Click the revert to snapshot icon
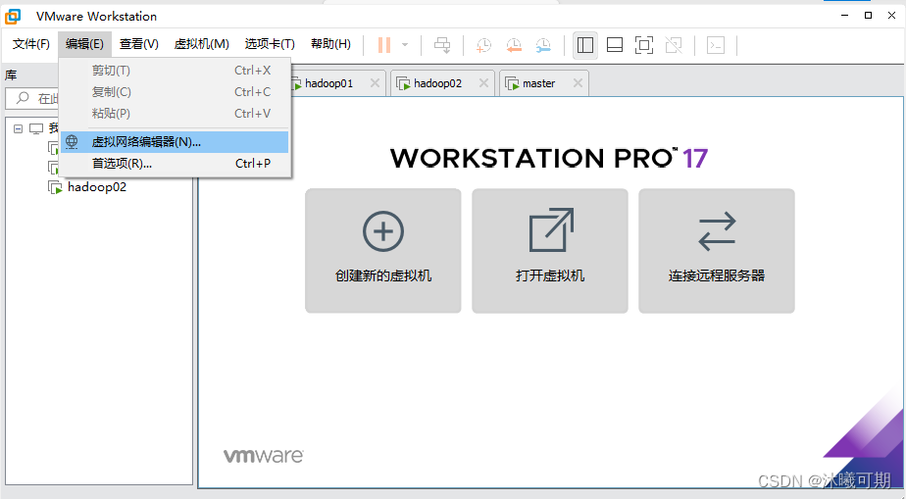 (514, 45)
